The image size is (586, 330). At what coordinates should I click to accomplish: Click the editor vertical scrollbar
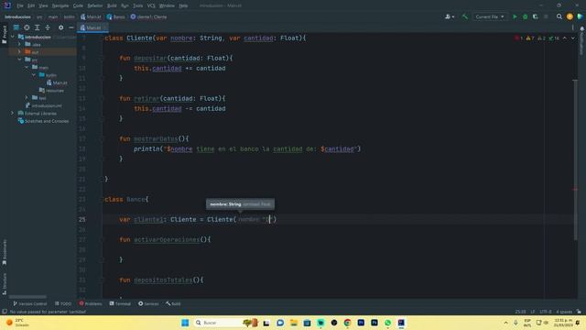[575, 160]
